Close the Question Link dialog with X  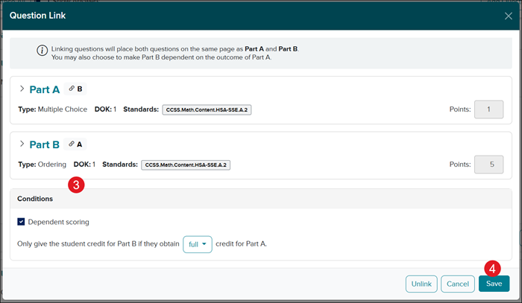point(508,16)
